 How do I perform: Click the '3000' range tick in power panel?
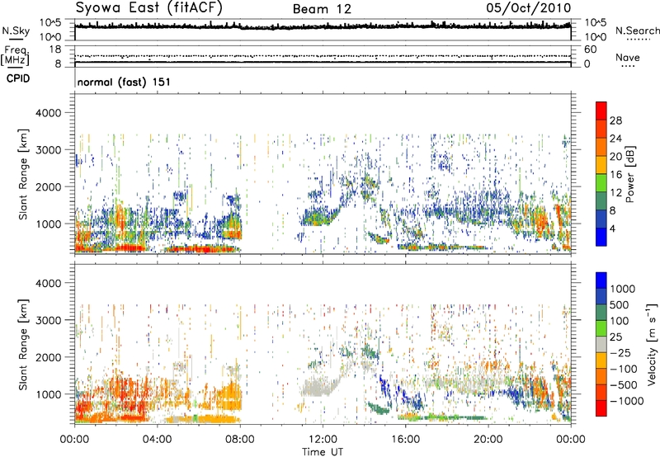49,150
